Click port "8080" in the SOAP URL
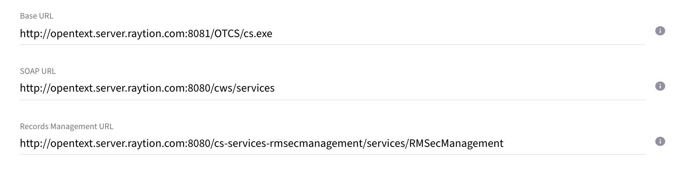The height and width of the screenshot is (169, 690). click(x=199, y=88)
